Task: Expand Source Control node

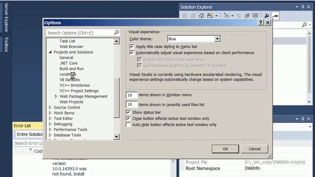Action: [50, 107]
